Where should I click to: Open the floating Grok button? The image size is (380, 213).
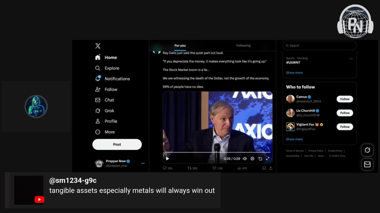tap(367, 150)
